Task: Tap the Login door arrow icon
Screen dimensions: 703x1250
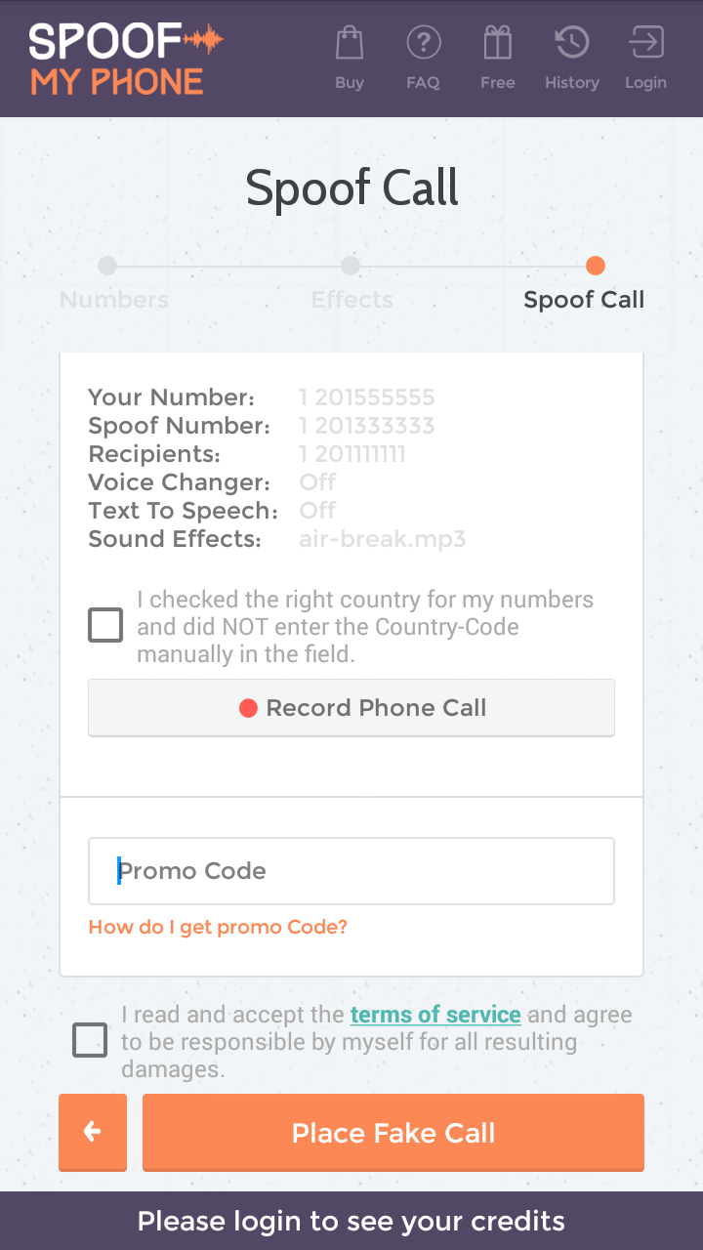Action: pyautogui.click(x=645, y=44)
